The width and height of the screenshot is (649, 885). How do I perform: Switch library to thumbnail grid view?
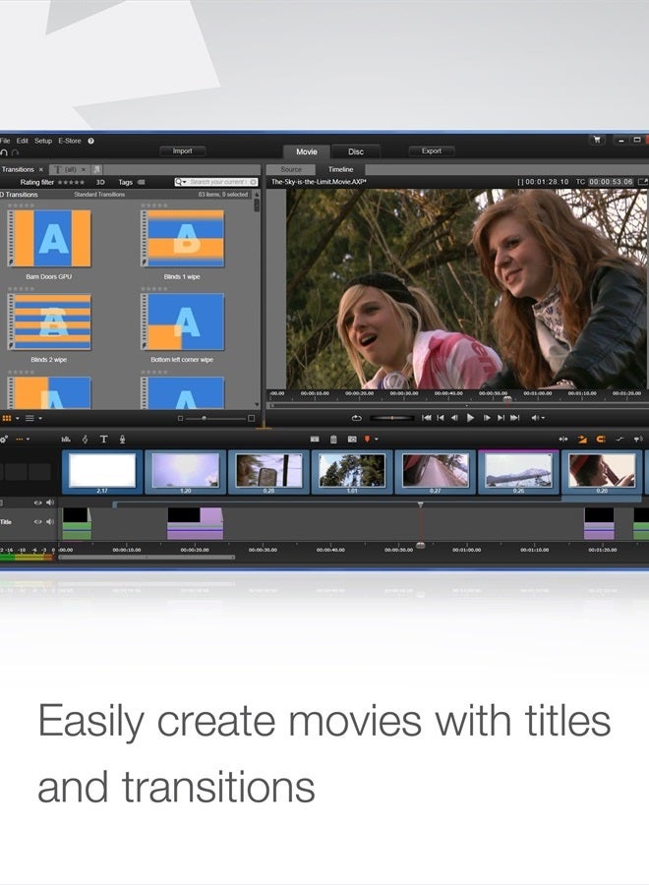click(x=7, y=418)
